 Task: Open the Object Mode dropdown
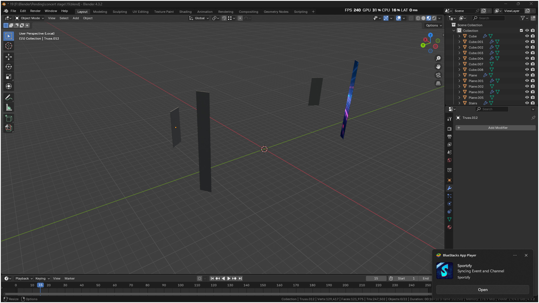[30, 18]
